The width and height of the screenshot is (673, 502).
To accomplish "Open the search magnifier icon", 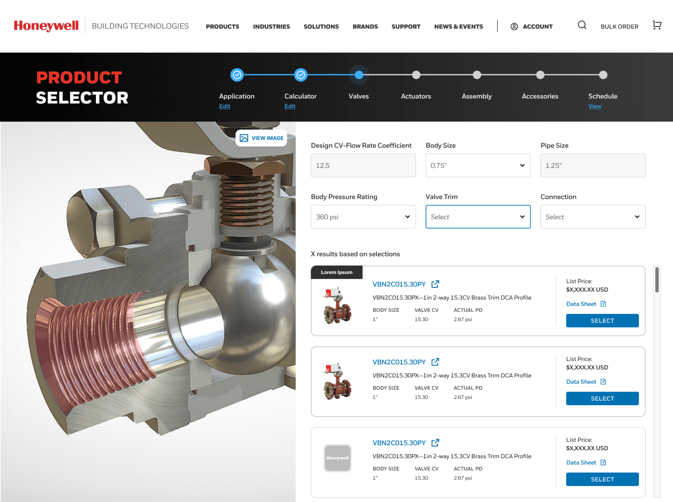I will pyautogui.click(x=582, y=25).
